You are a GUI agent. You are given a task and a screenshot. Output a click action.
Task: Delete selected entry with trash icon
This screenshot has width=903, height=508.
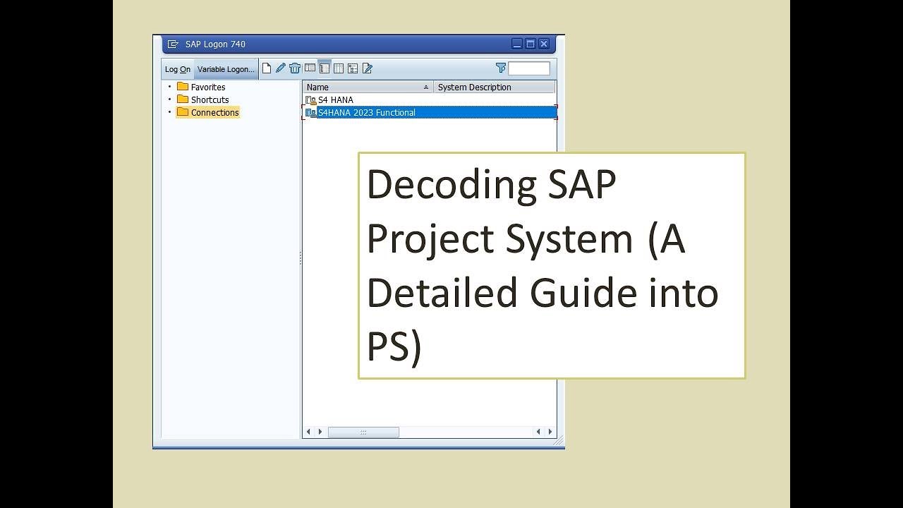(295, 68)
